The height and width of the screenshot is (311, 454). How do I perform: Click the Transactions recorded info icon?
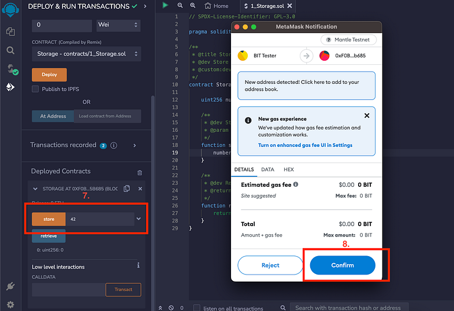(114, 146)
